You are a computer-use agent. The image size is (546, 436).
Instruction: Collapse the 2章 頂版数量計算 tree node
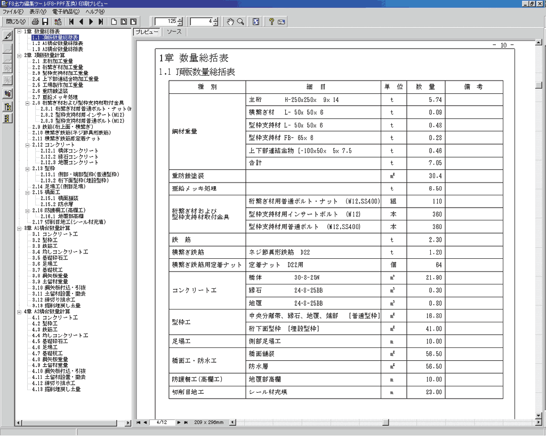click(x=20, y=56)
